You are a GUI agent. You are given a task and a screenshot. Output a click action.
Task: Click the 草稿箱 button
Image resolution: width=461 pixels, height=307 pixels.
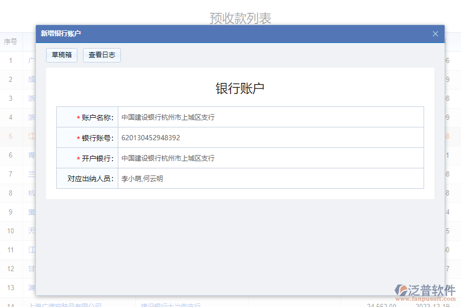click(x=61, y=55)
